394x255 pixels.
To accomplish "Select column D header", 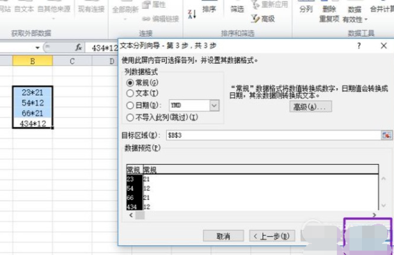I will tap(105, 61).
